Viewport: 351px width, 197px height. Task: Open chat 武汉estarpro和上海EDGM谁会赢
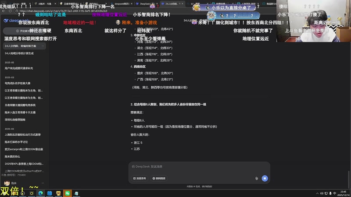(x=24, y=149)
